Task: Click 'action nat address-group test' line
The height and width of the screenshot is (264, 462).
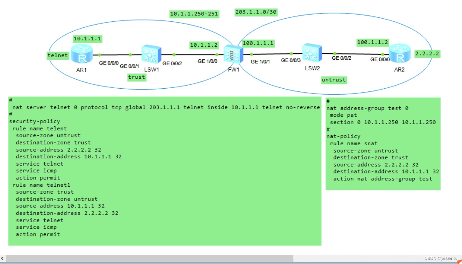Action: [383, 179]
